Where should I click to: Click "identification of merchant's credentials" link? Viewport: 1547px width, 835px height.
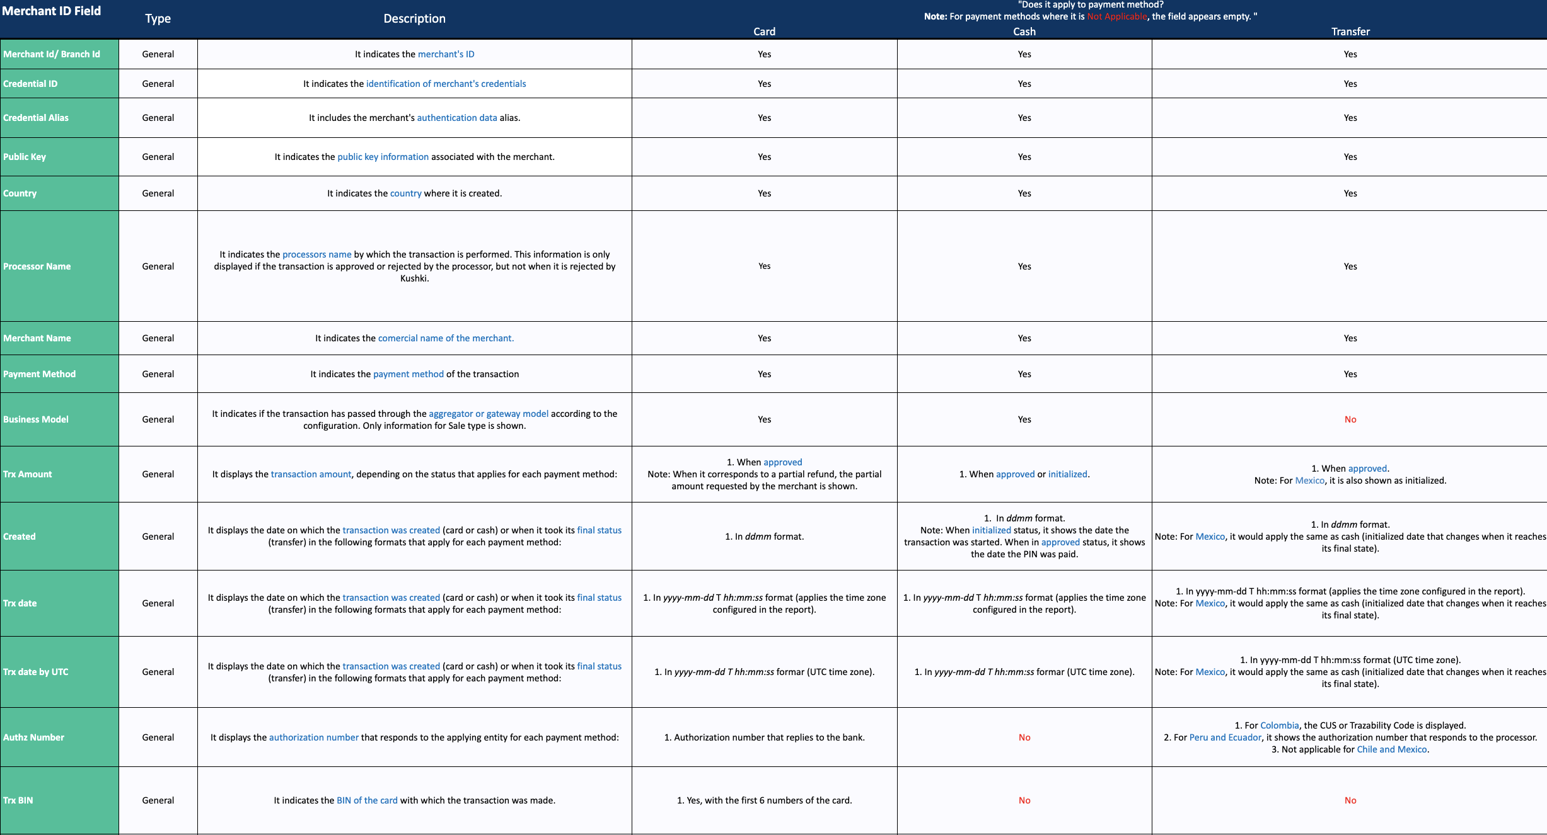click(446, 84)
